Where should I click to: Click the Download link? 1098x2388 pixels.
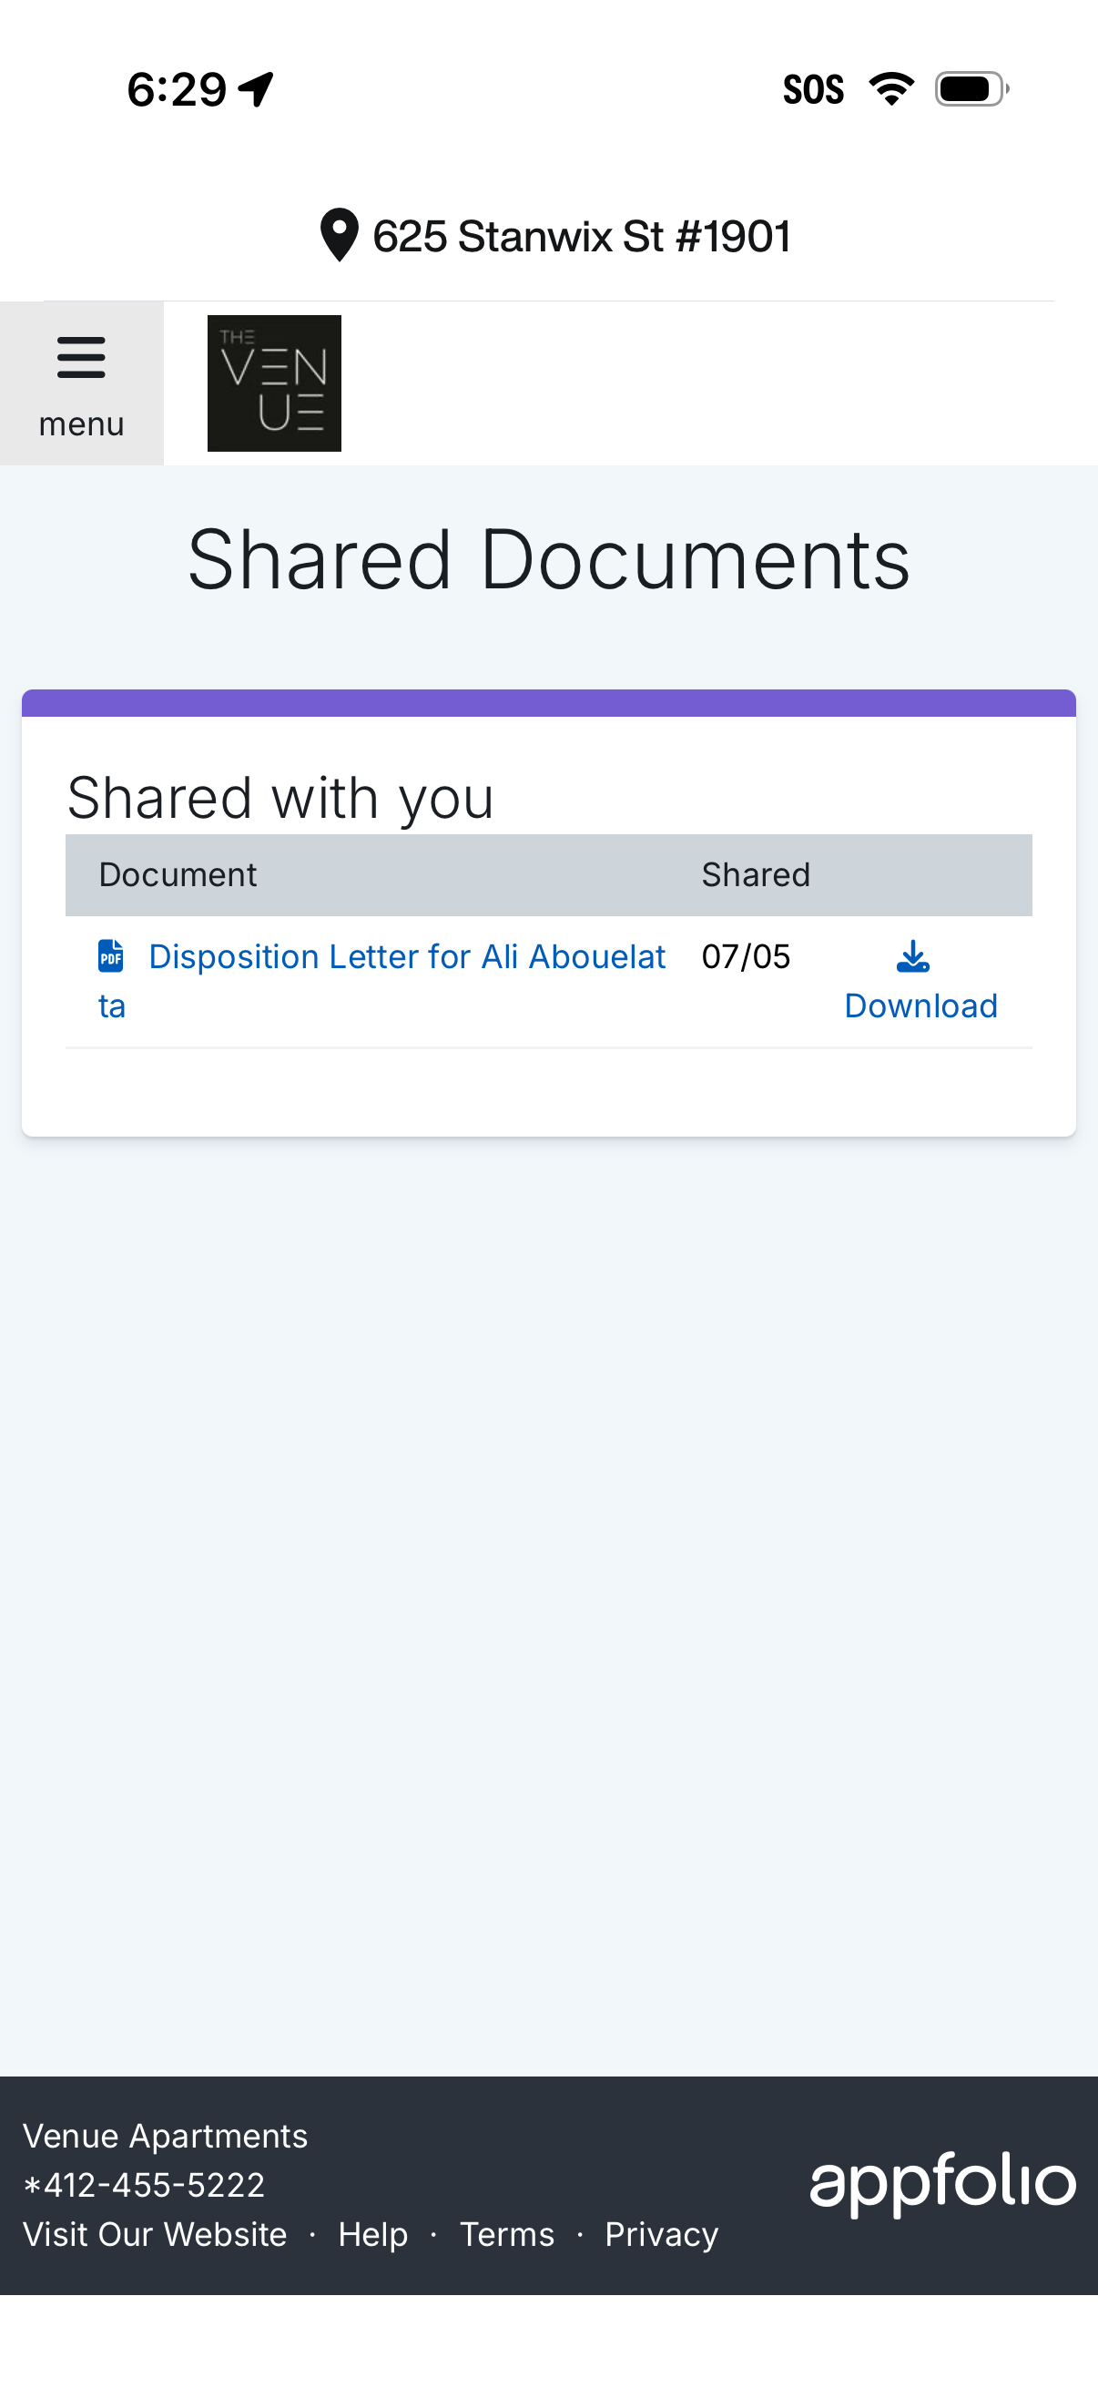click(x=921, y=1005)
